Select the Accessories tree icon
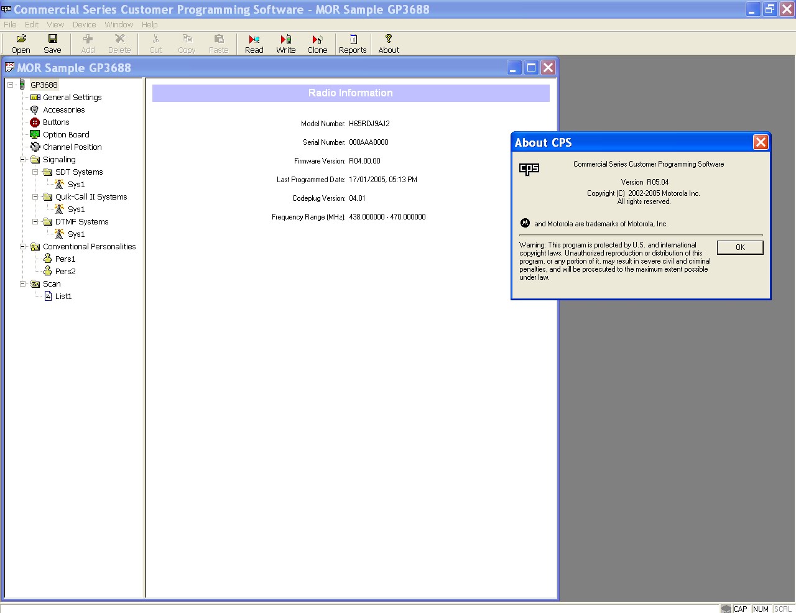 click(35, 109)
